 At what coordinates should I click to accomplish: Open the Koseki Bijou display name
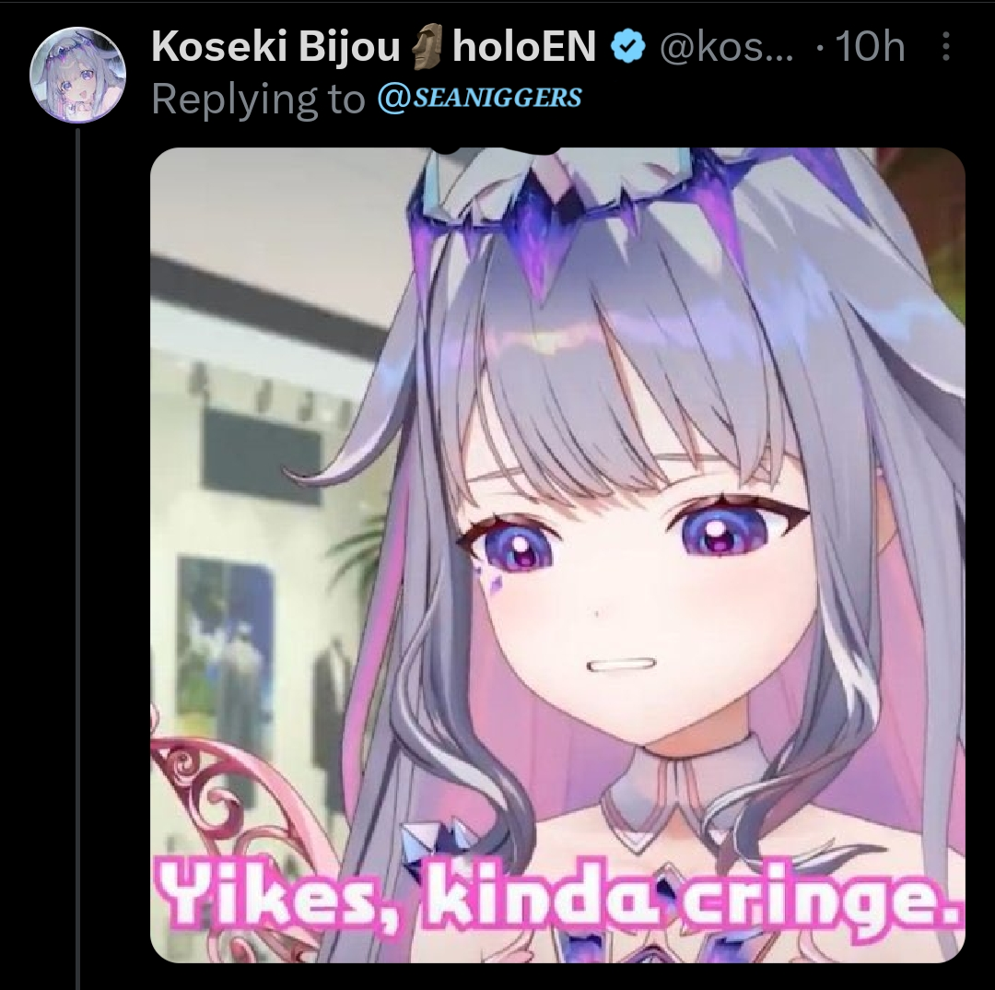[x=276, y=48]
